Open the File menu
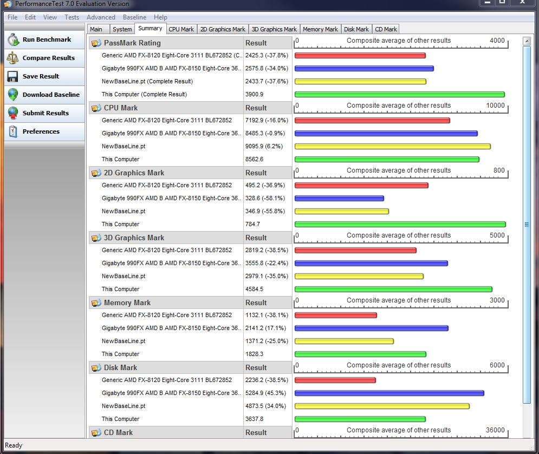The image size is (539, 454). (x=12, y=17)
